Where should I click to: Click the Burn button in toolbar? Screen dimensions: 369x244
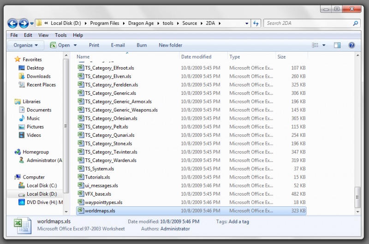click(x=142, y=45)
